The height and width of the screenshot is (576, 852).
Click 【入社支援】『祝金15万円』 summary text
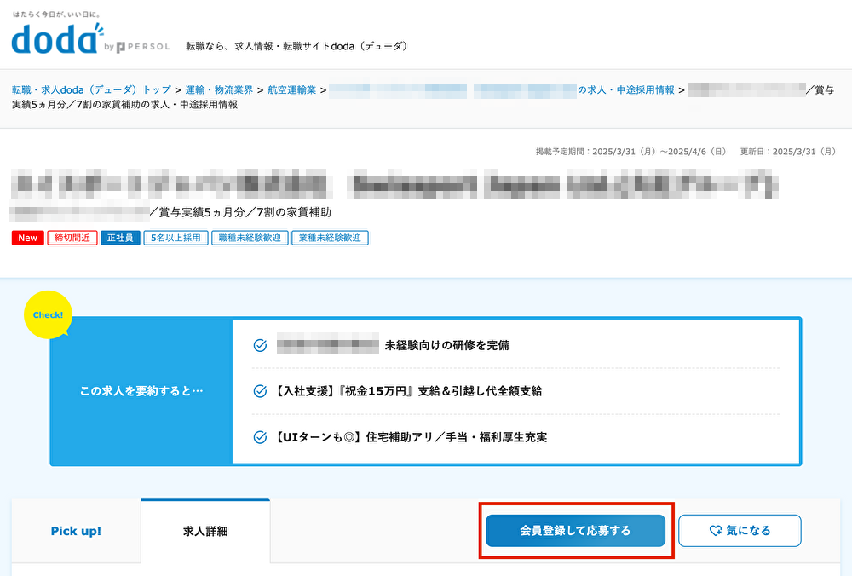[409, 391]
